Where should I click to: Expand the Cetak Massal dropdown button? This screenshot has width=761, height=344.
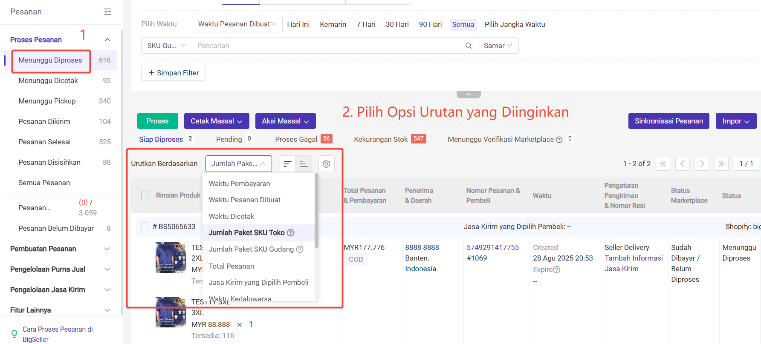point(216,121)
